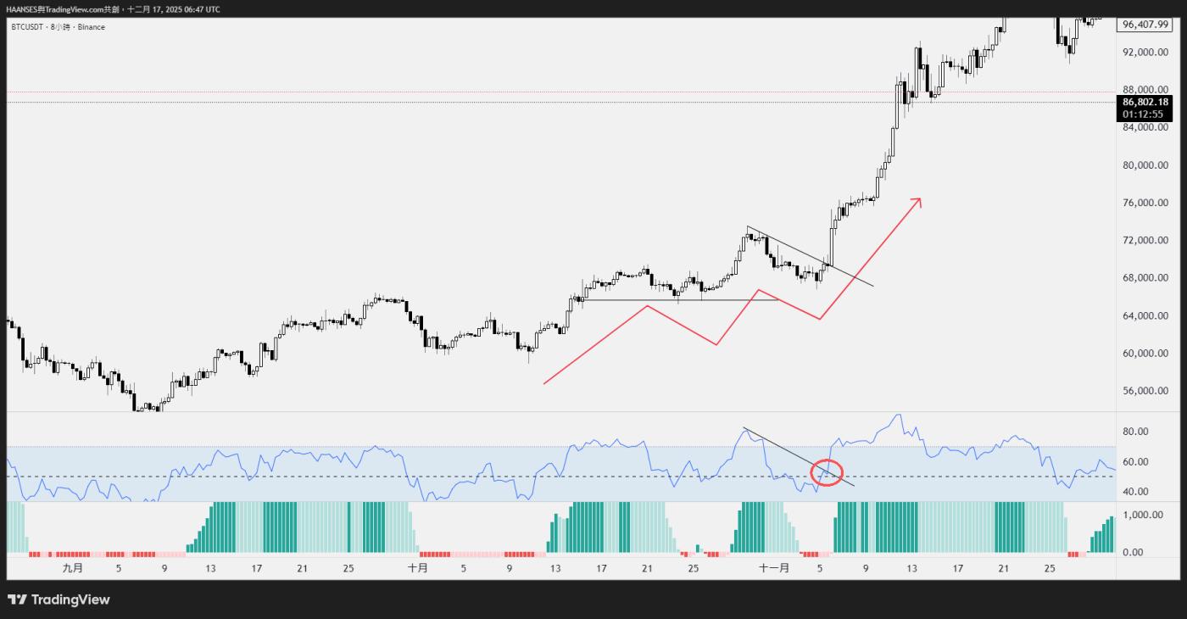Viewport: 1187px width, 619px height.
Task: Click the 九月 label on the date axis
Action: 73,568
